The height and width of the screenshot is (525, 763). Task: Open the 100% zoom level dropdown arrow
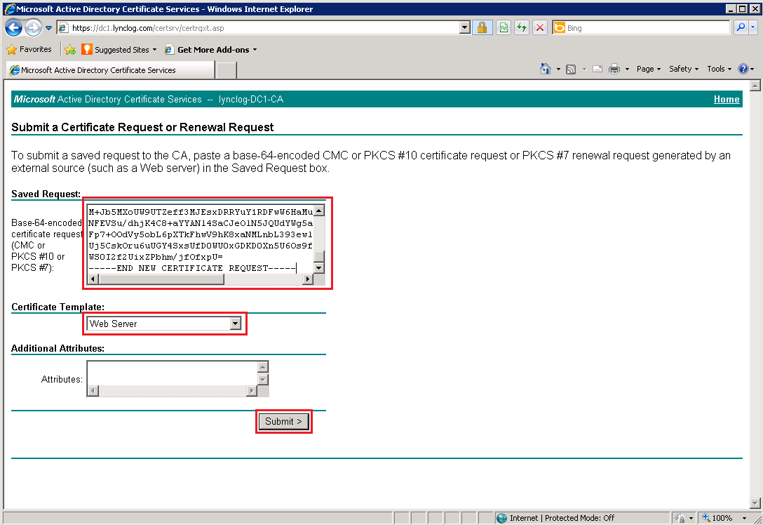(x=744, y=518)
